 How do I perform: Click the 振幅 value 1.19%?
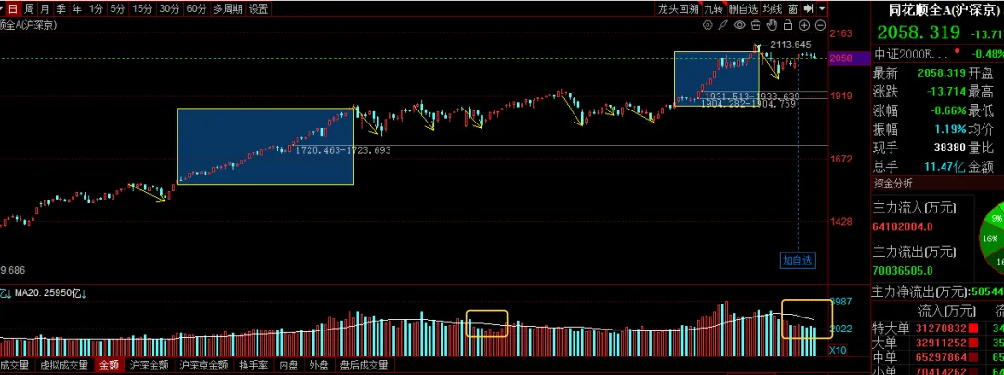[950, 129]
